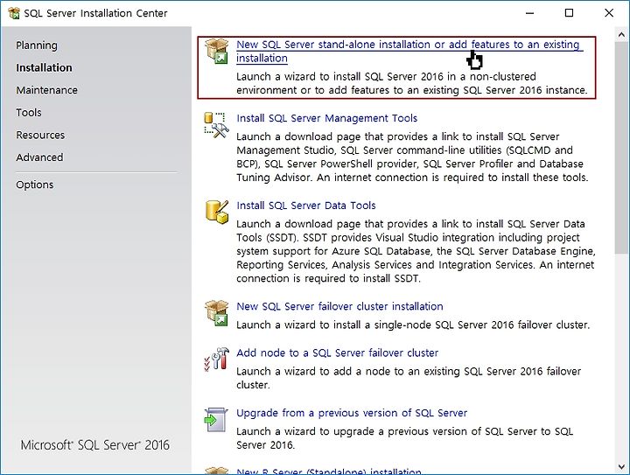Open the Planning section

[37, 45]
